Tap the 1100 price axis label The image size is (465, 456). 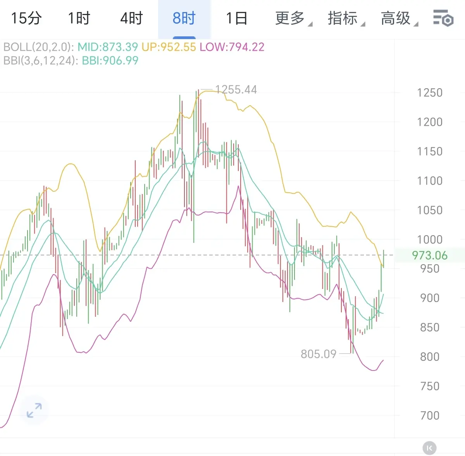[429, 181]
